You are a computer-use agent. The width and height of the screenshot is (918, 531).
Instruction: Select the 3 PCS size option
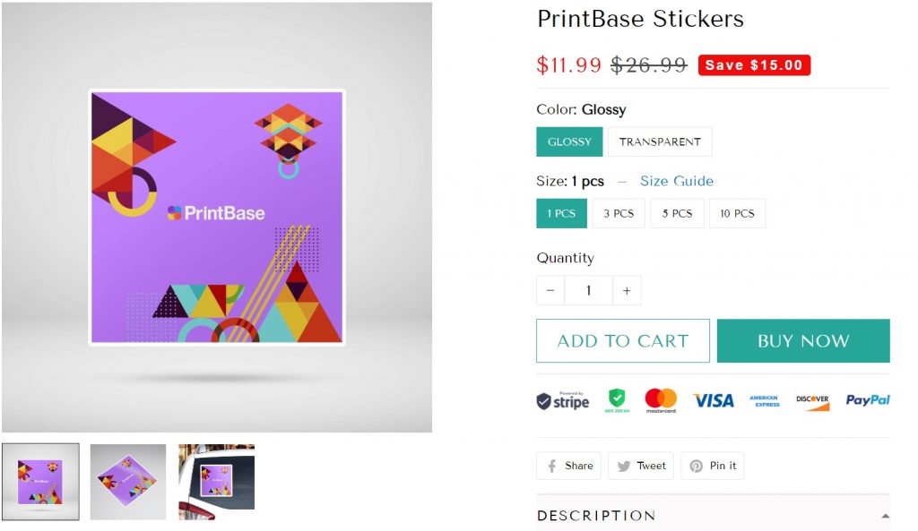[x=618, y=213]
